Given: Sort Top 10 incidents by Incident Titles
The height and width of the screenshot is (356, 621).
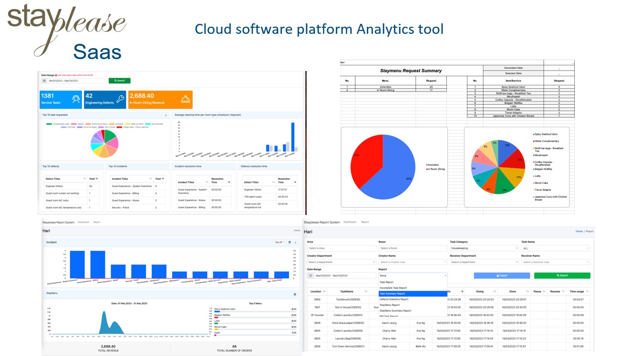Looking at the screenshot, I should pyautogui.click(x=151, y=179).
